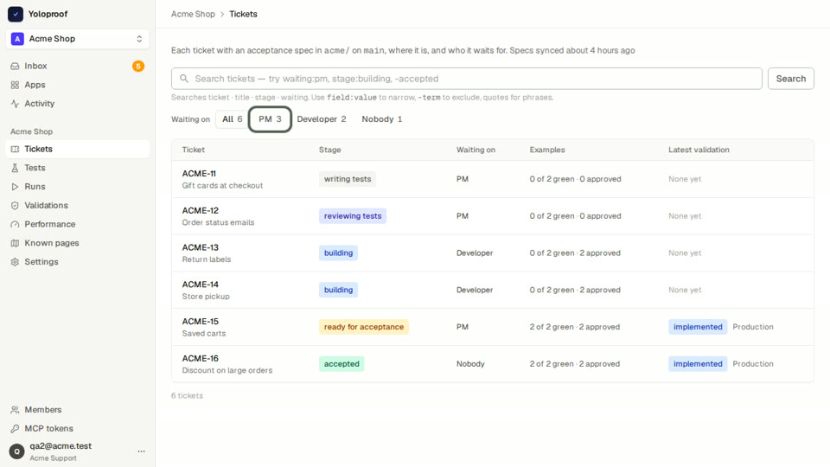This screenshot has height=467, width=830.
Task: Click the Acme Shop avatar icon
Action: click(17, 39)
